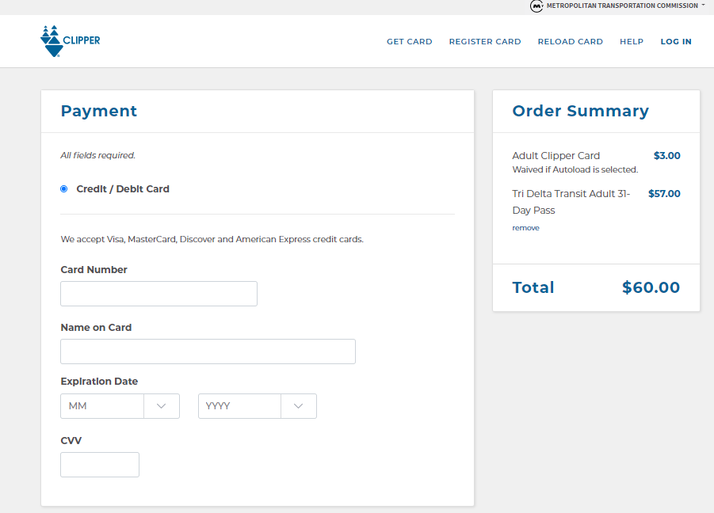Click 'Adult Clipper Card' item text

556,155
